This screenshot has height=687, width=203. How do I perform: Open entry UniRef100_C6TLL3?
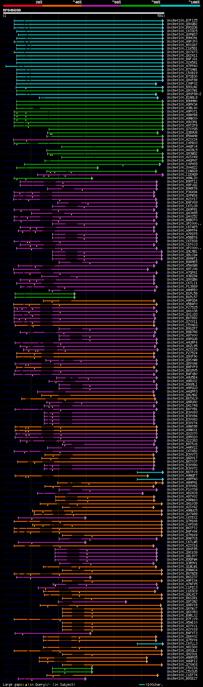pyautogui.click(x=182, y=643)
